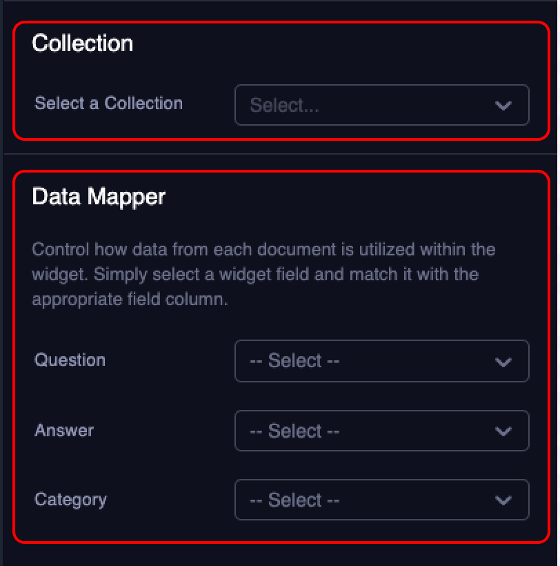
Task: Click the chevron in the Collection dropdown
Action: coord(503,106)
